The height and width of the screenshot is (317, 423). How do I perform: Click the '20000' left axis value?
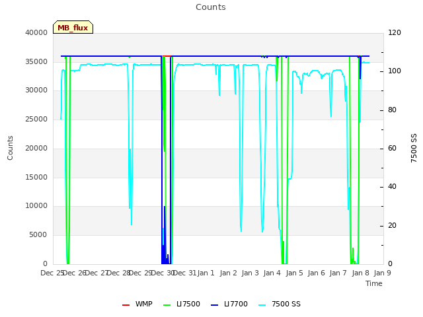click(36, 148)
